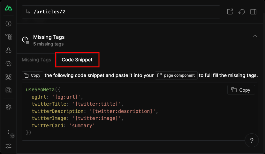
Task: Open the sliders options icon in sidebar
Action: click(8, 146)
